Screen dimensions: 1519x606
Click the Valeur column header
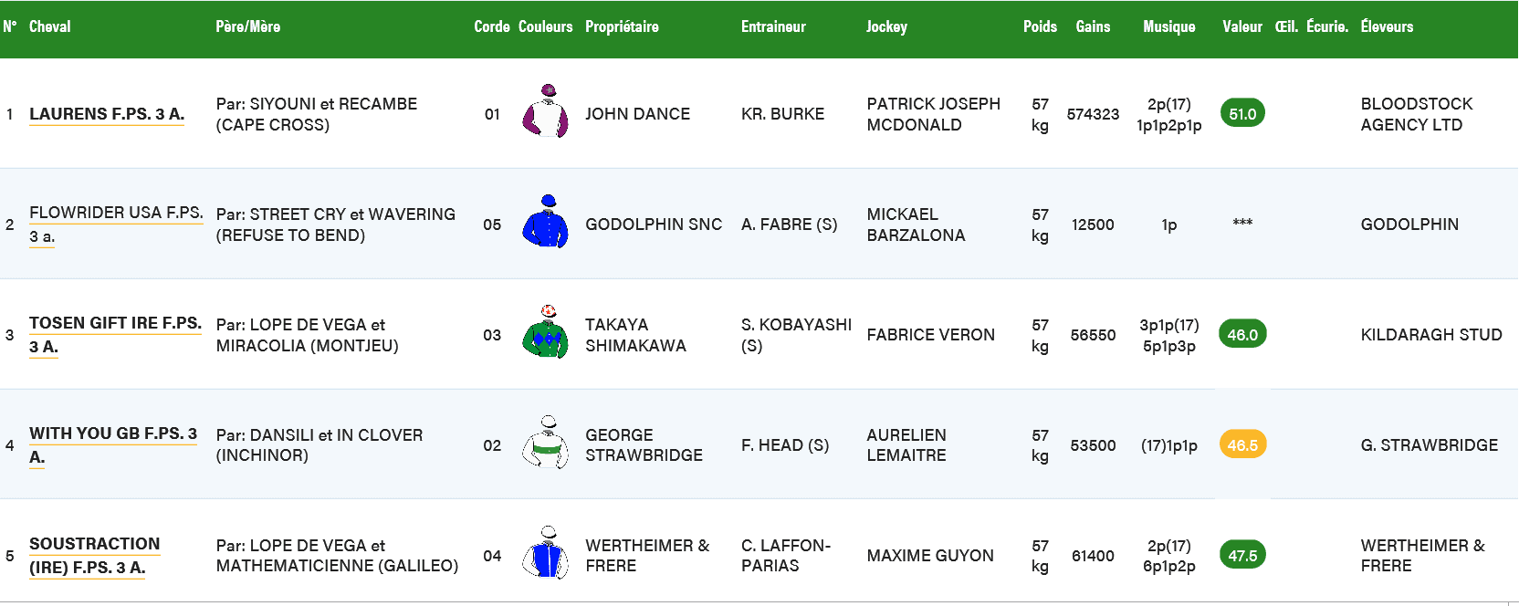[x=1242, y=26]
